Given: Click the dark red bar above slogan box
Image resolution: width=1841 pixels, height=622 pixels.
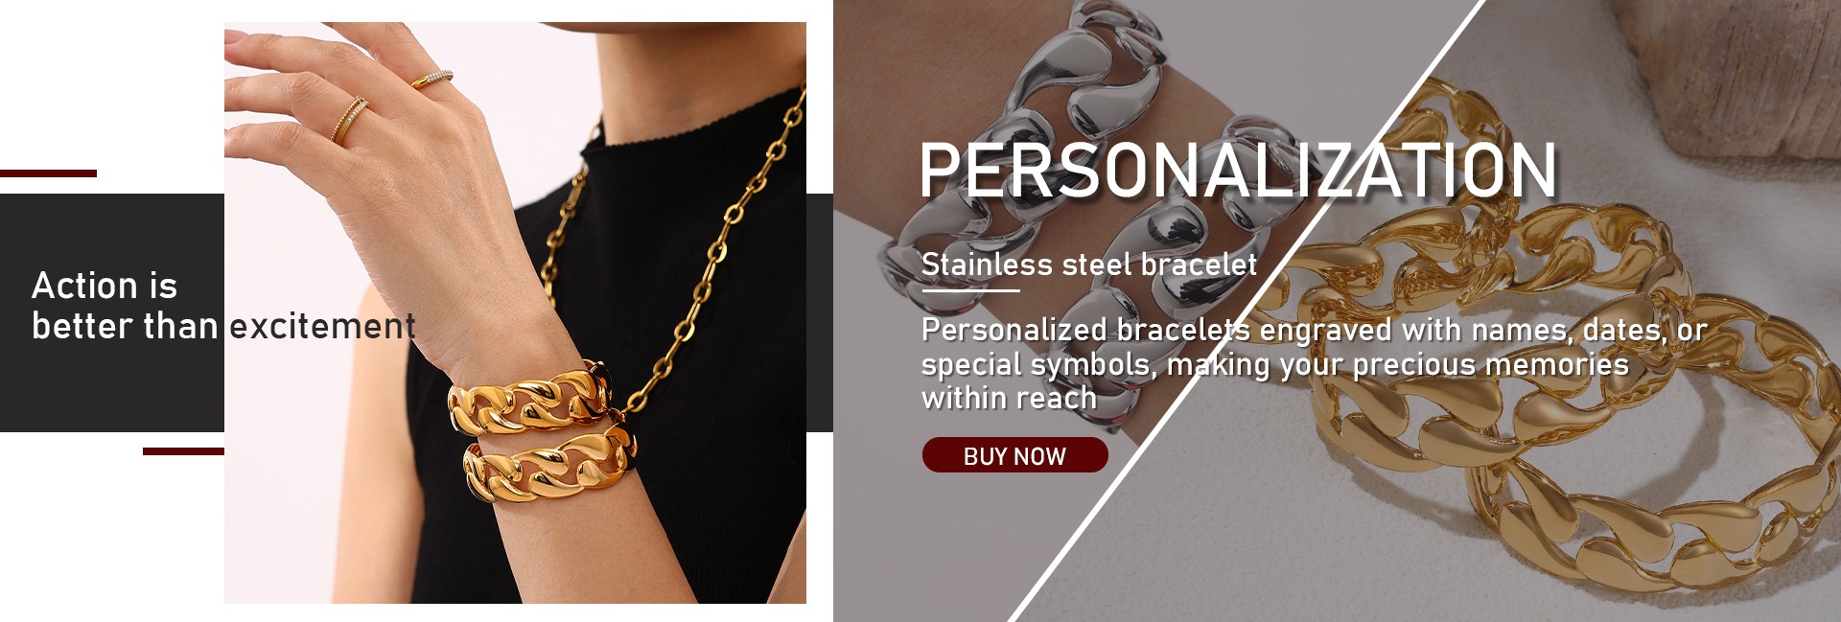Looking at the screenshot, I should pos(48,173).
